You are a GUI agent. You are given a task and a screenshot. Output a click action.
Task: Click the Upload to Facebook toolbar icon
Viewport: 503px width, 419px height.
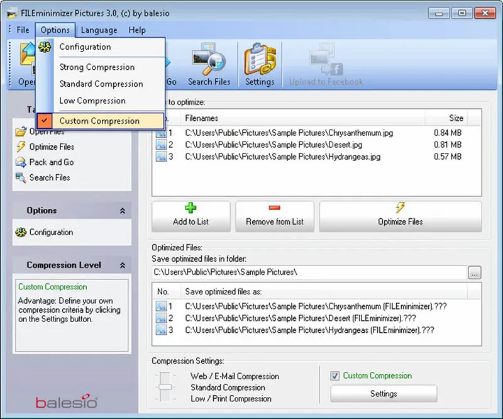point(325,63)
